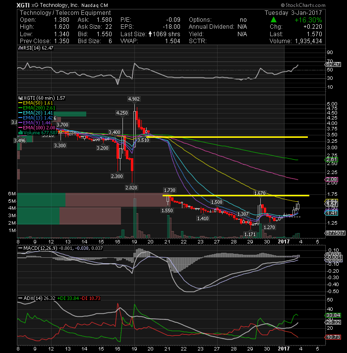
Task: Click the 2.300 price label
Action: [117, 176]
